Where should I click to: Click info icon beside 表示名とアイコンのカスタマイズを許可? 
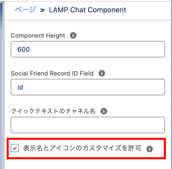[x=150, y=149]
